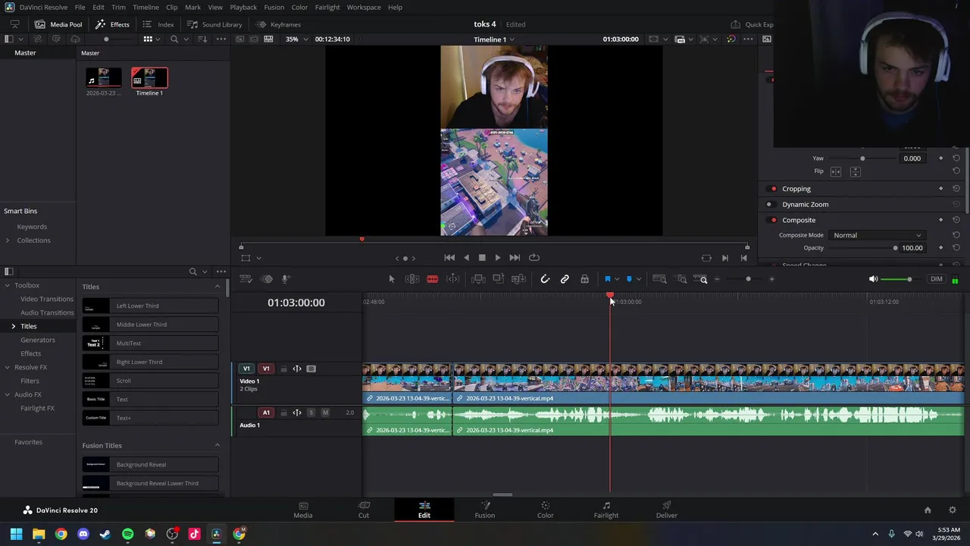
Task: Click the Detail Zoom icon
Action: pyautogui.click(x=682, y=279)
